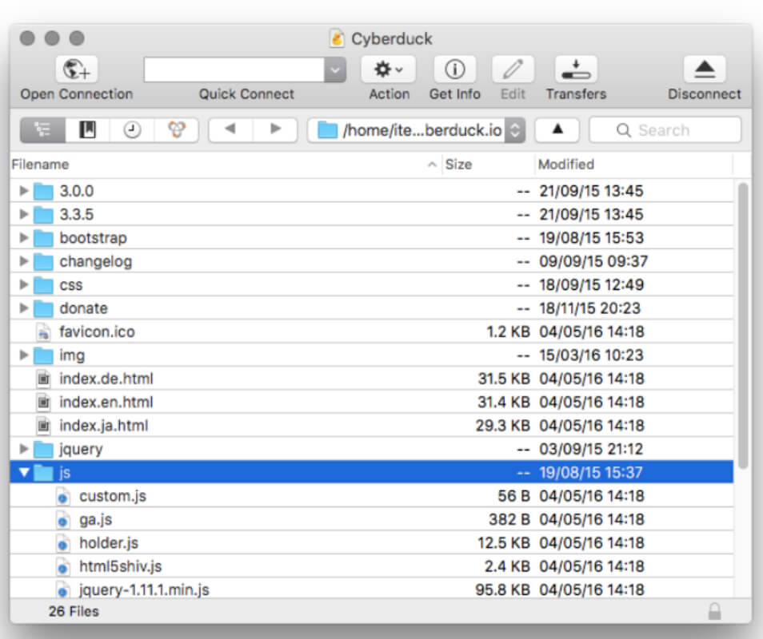The image size is (763, 639).
Task: Click the Transfers label
Action: pos(576,93)
